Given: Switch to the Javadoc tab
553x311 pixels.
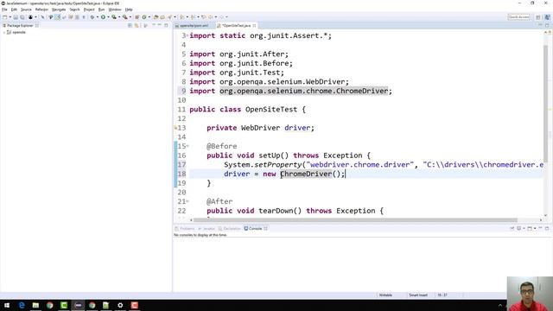Looking at the screenshot, I should (207, 228).
